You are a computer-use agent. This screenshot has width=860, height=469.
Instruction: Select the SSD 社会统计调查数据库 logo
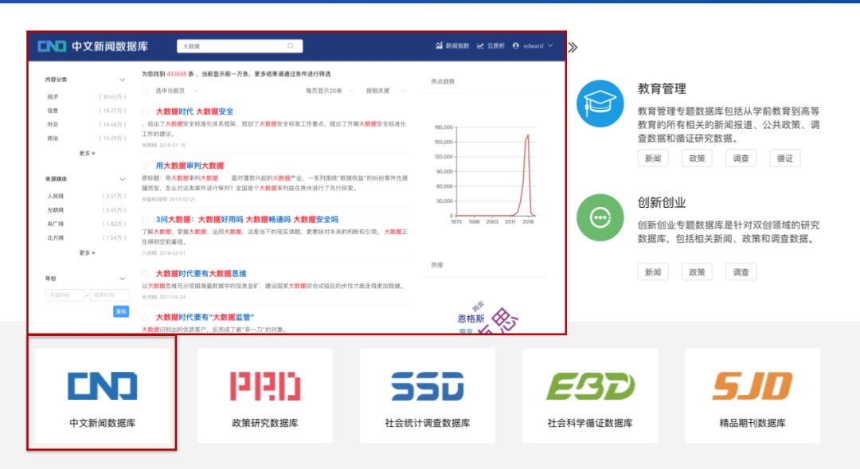click(428, 385)
